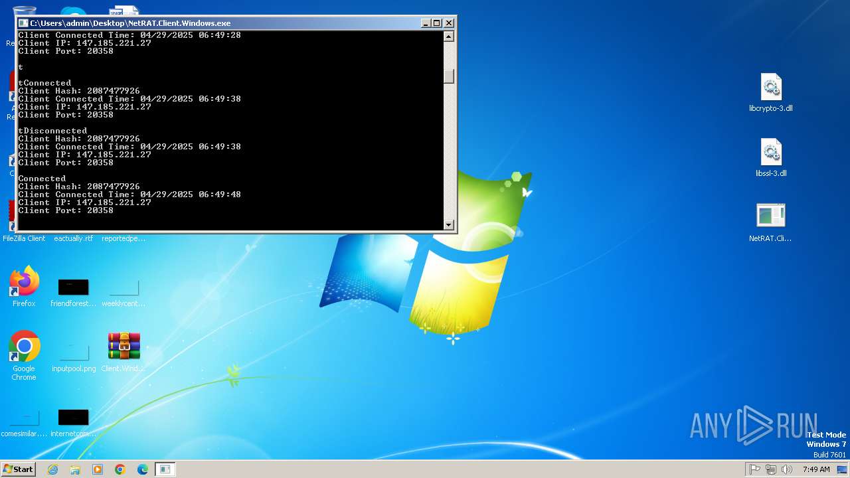
Task: Select the reportedpe... file label
Action: (x=124, y=238)
